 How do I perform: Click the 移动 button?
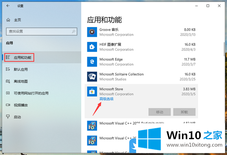[x=160, y=112]
